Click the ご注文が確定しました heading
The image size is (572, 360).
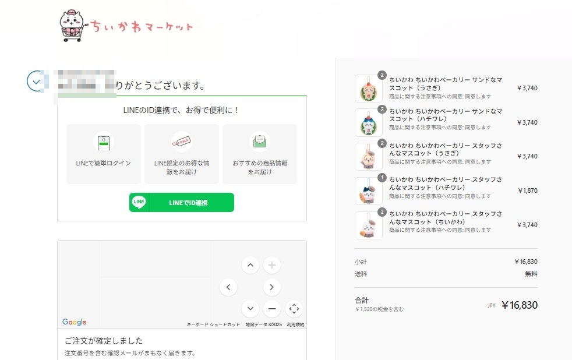point(104,341)
